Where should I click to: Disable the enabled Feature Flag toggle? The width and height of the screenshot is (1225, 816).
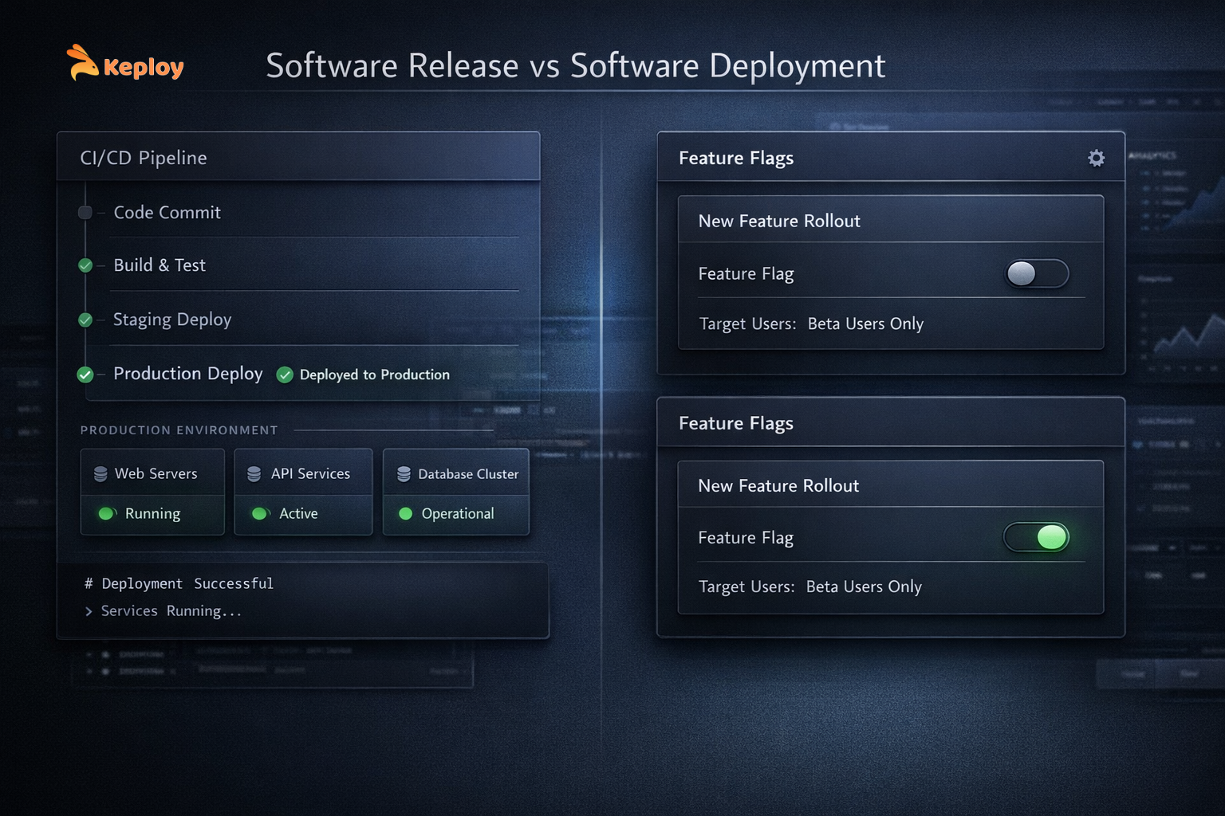[x=1037, y=537]
